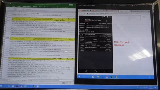
Task: Click the red round icon in the outer taskbar
Action: click(17, 86)
